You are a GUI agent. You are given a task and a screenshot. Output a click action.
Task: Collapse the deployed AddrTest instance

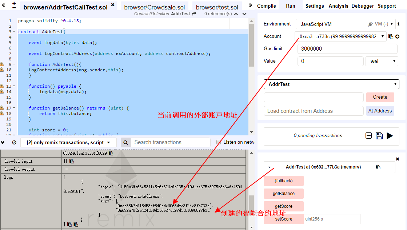(270, 167)
